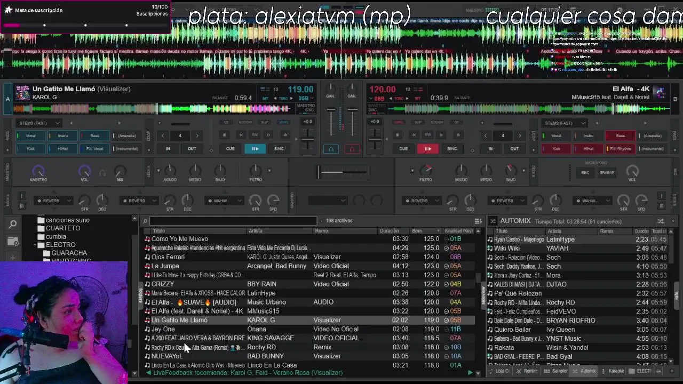Switch to the Karaoke tab
683x384 pixels.
(x=613, y=371)
